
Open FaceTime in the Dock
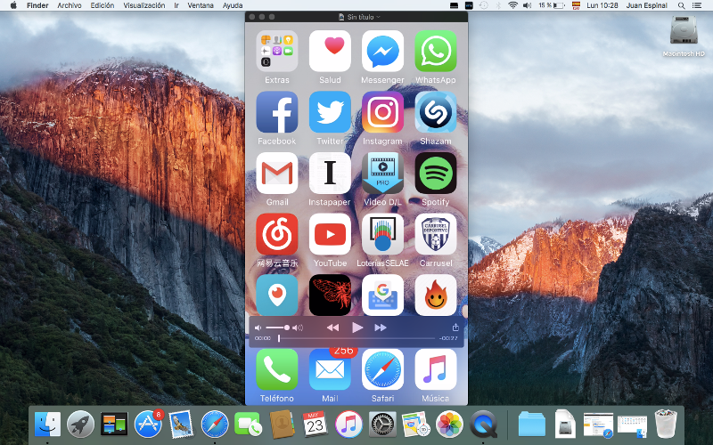coord(248,425)
